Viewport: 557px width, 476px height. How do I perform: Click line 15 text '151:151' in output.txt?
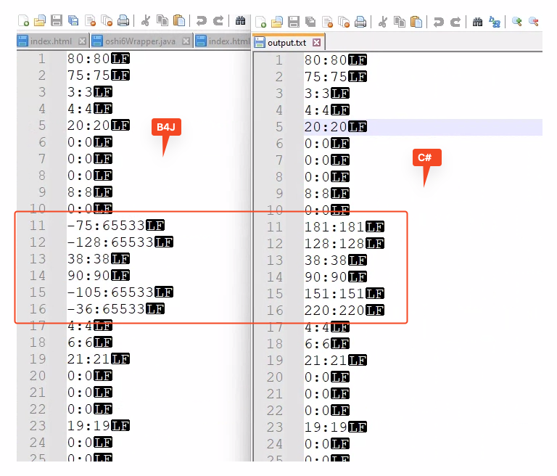334,294
